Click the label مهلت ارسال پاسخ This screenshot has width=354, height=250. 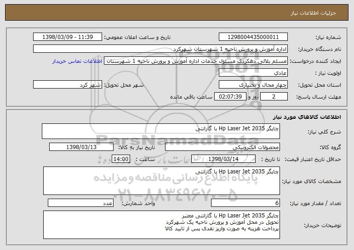319,97
